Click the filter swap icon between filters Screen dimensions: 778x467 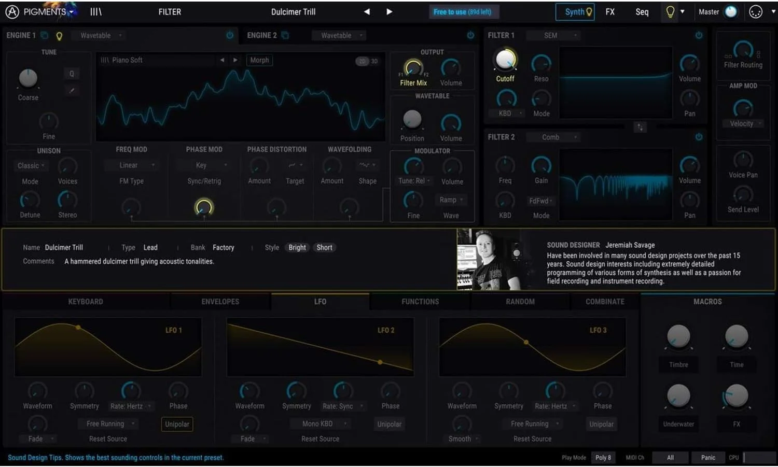(x=641, y=127)
